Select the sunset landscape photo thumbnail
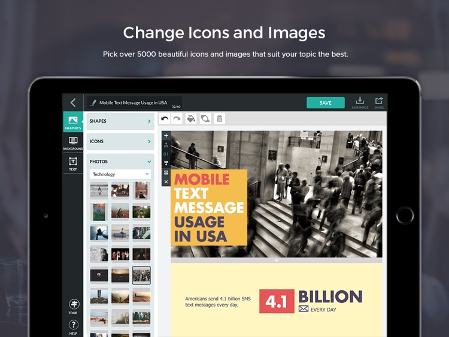 coord(120,275)
